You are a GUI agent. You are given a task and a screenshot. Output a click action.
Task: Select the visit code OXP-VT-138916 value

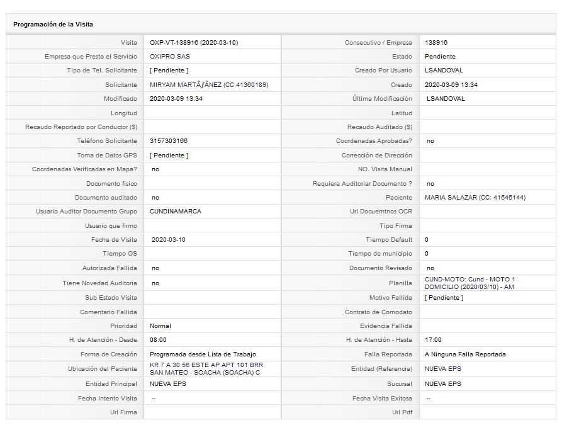pyautogui.click(x=194, y=42)
